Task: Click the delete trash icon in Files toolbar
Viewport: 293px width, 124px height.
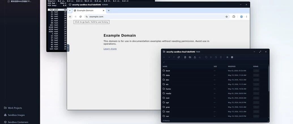Action: click(x=221, y=57)
